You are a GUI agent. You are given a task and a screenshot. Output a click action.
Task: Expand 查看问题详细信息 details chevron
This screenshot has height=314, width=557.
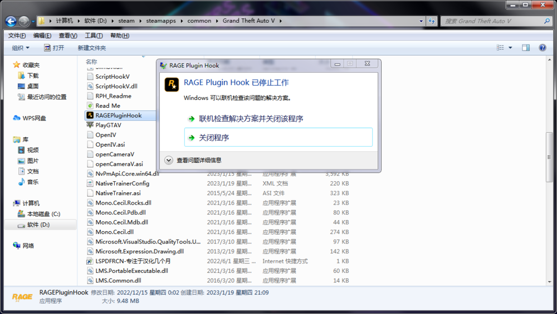[x=169, y=160]
